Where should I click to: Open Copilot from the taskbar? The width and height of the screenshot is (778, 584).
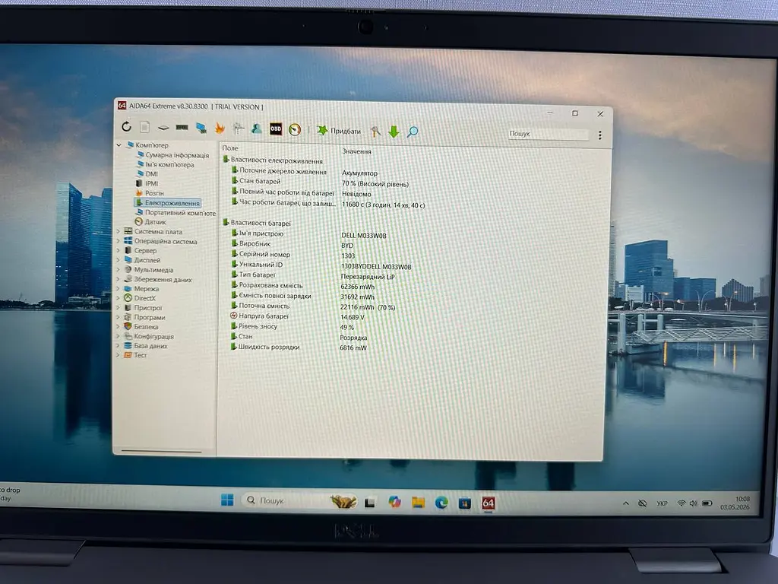(394, 502)
